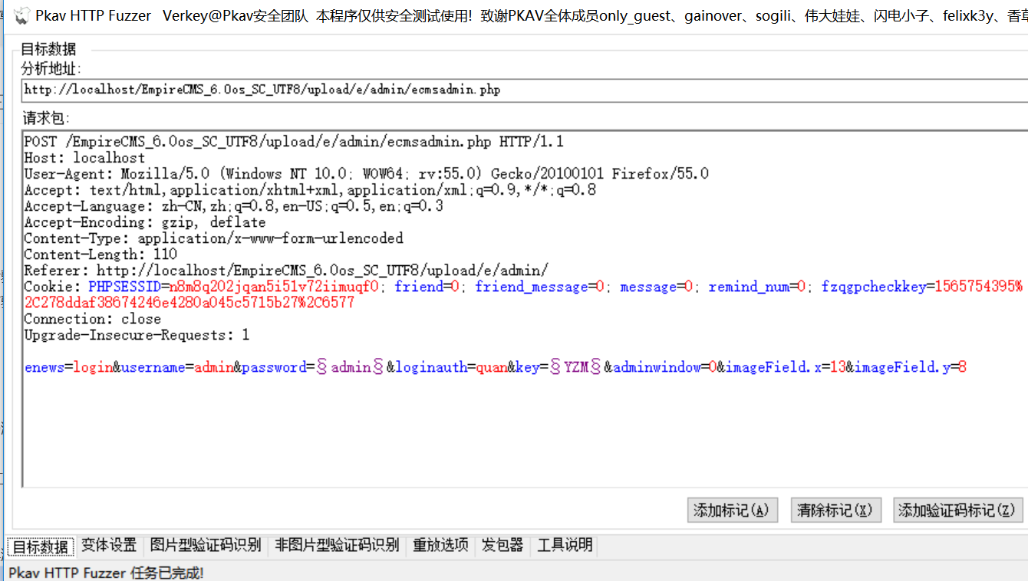
Task: Open the 工具说明 tab
Action: tap(565, 546)
